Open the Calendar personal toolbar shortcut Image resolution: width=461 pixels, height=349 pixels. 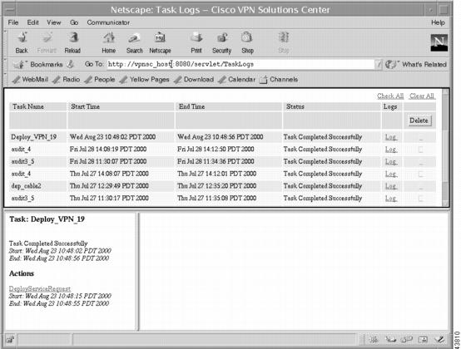pyautogui.click(x=236, y=79)
